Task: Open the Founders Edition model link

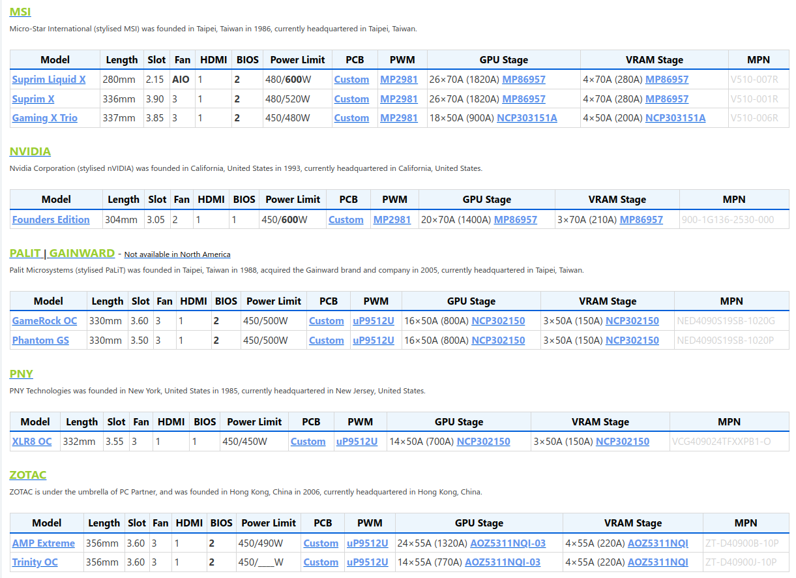Action: click(51, 220)
